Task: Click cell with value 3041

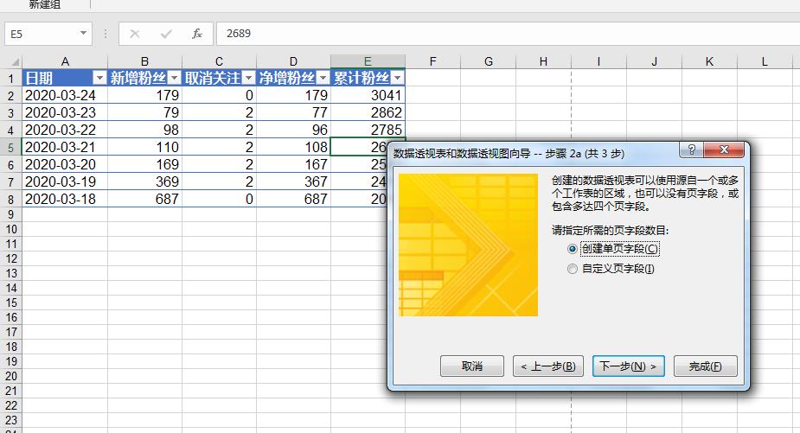Action: tap(368, 95)
